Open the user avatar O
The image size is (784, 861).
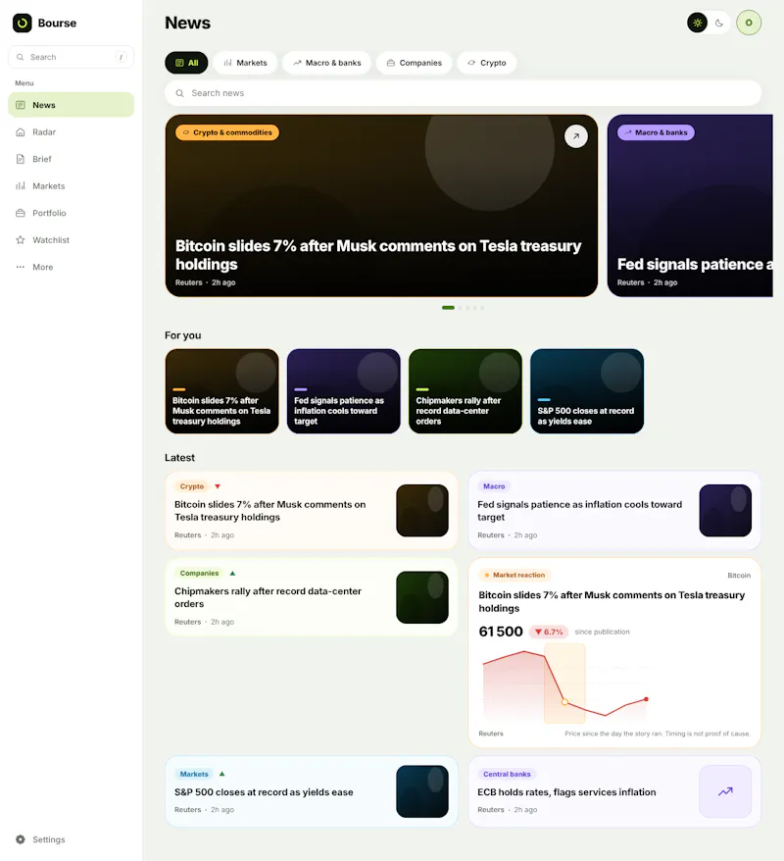point(749,24)
